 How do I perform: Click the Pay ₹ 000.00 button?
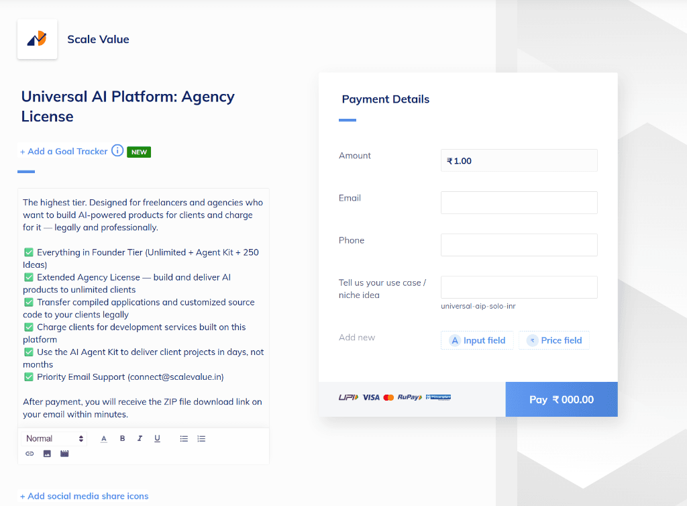point(562,399)
